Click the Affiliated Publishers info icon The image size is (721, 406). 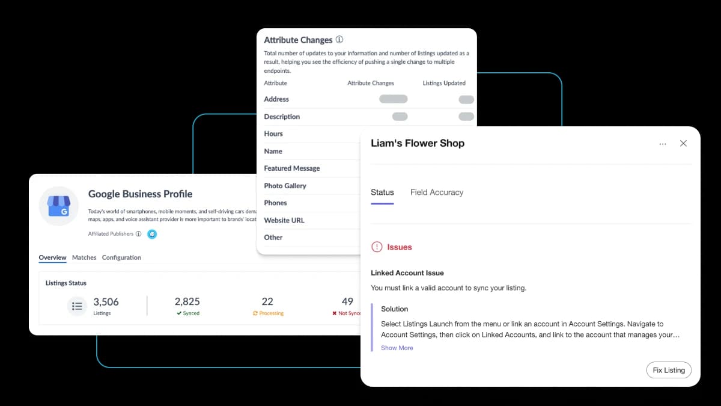click(139, 234)
